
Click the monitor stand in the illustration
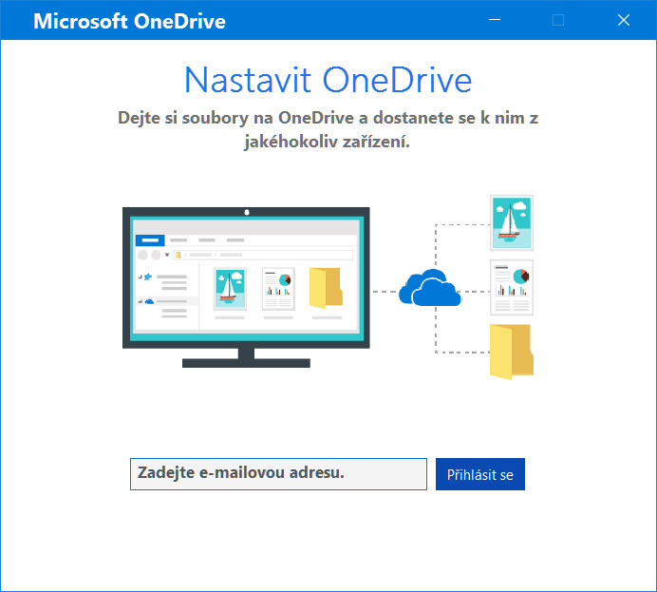246,358
